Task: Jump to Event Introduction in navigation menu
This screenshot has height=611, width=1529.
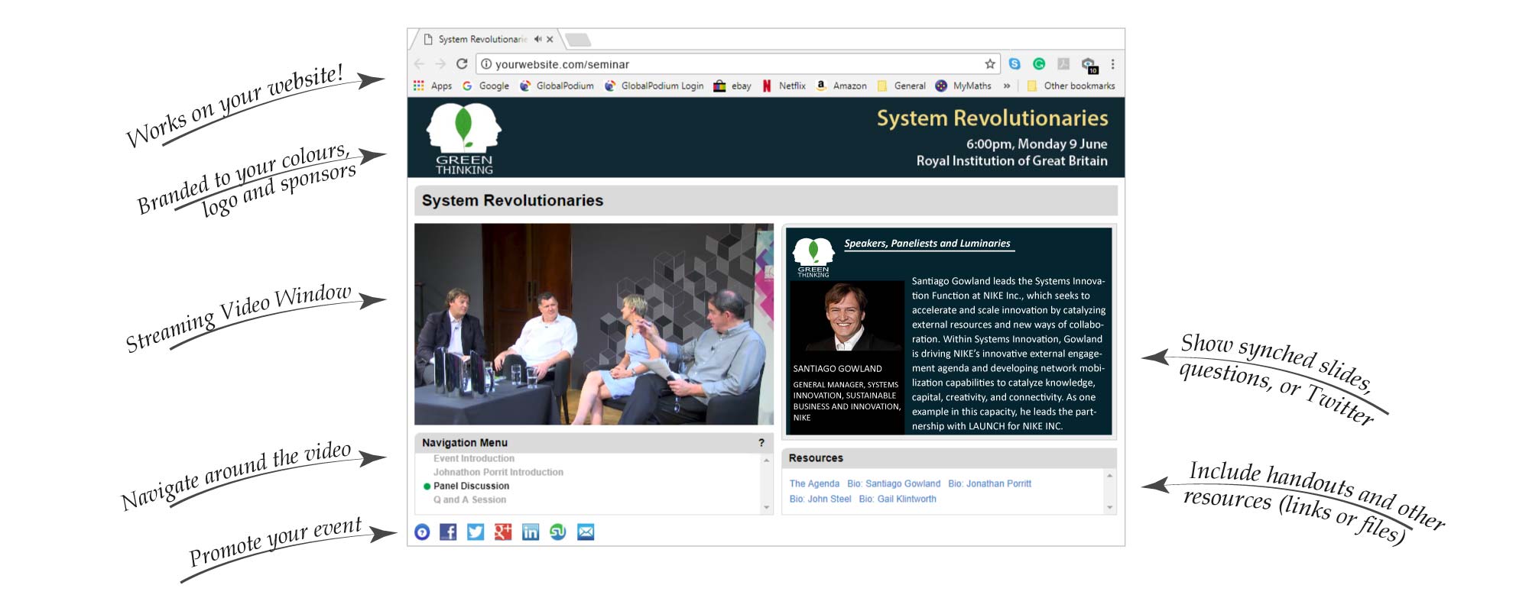Action: pyautogui.click(x=474, y=458)
